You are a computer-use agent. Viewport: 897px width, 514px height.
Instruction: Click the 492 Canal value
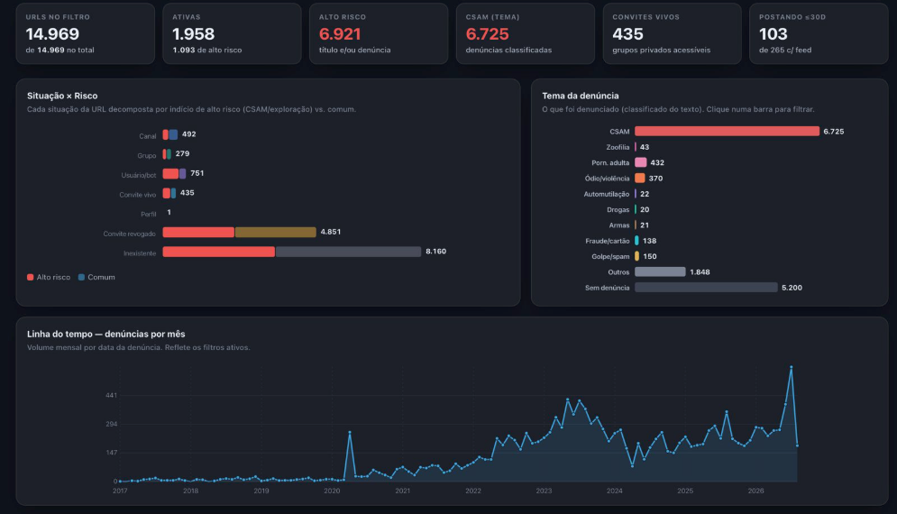(188, 134)
